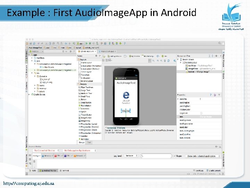The height and width of the screenshot is (188, 250).
Task: Click the Debug app bug icon
Action: (90, 43)
